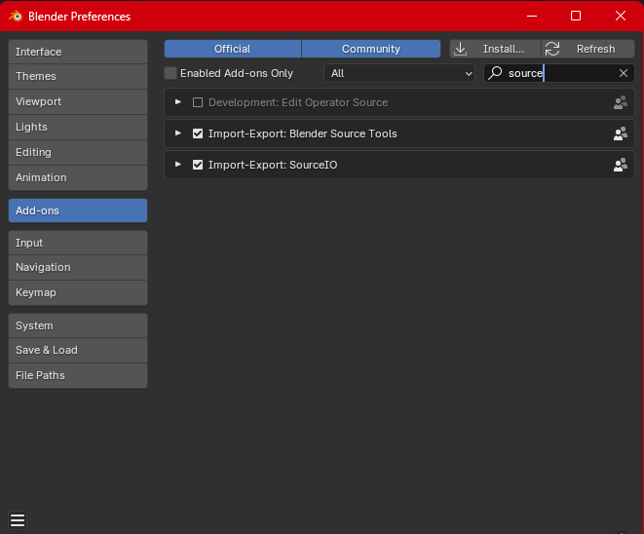Click the 'Import-Export: SourceIO' label
This screenshot has height=534, width=644.
[x=273, y=165]
